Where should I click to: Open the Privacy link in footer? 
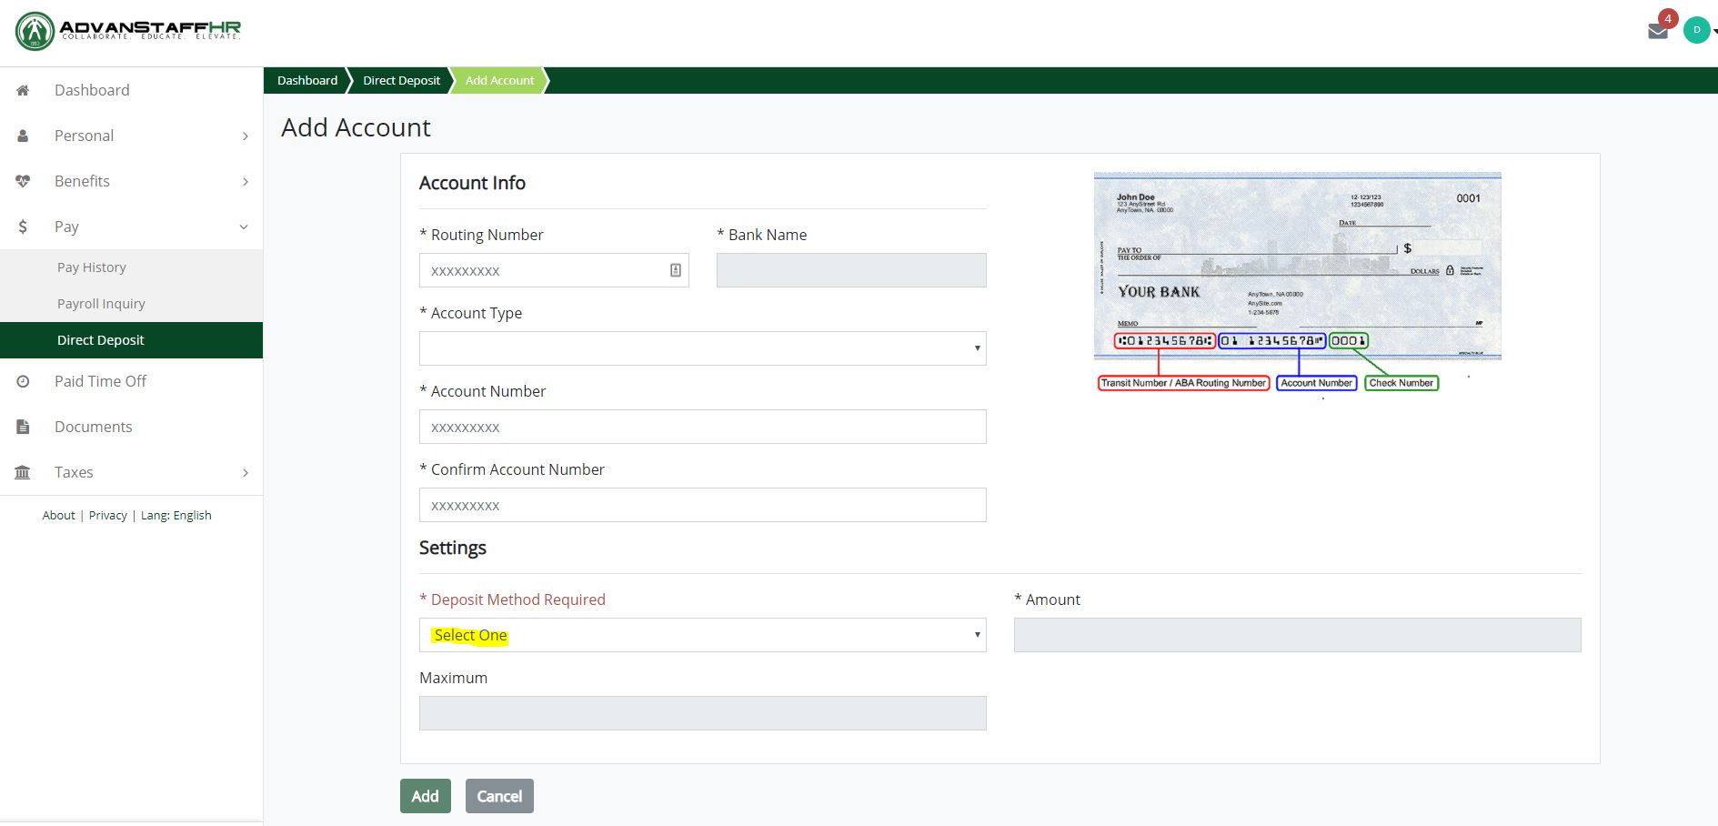coord(107,515)
